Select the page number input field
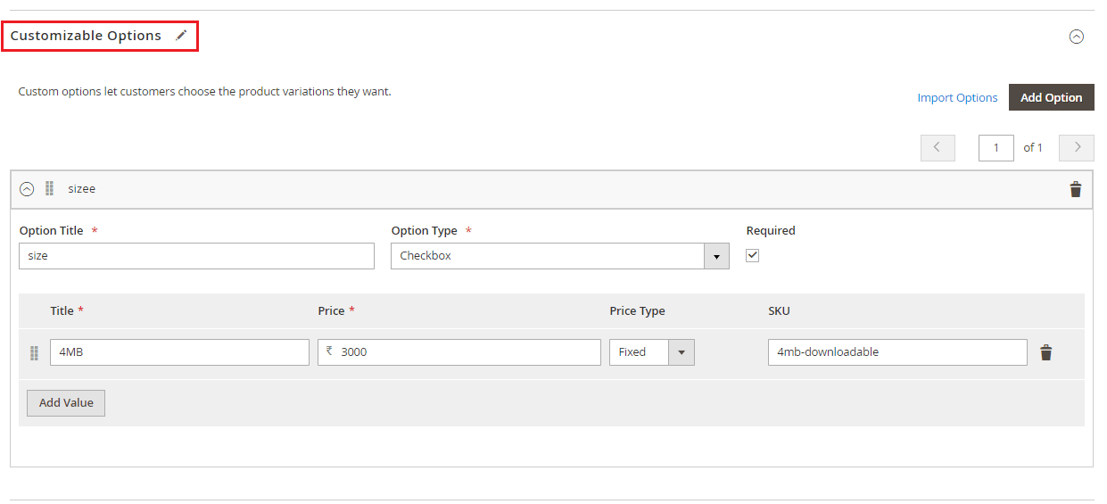The height and width of the screenshot is (504, 1107). coord(995,147)
